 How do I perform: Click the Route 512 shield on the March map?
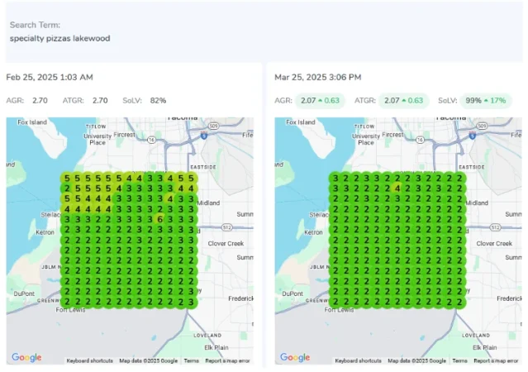pyautogui.click(x=494, y=226)
